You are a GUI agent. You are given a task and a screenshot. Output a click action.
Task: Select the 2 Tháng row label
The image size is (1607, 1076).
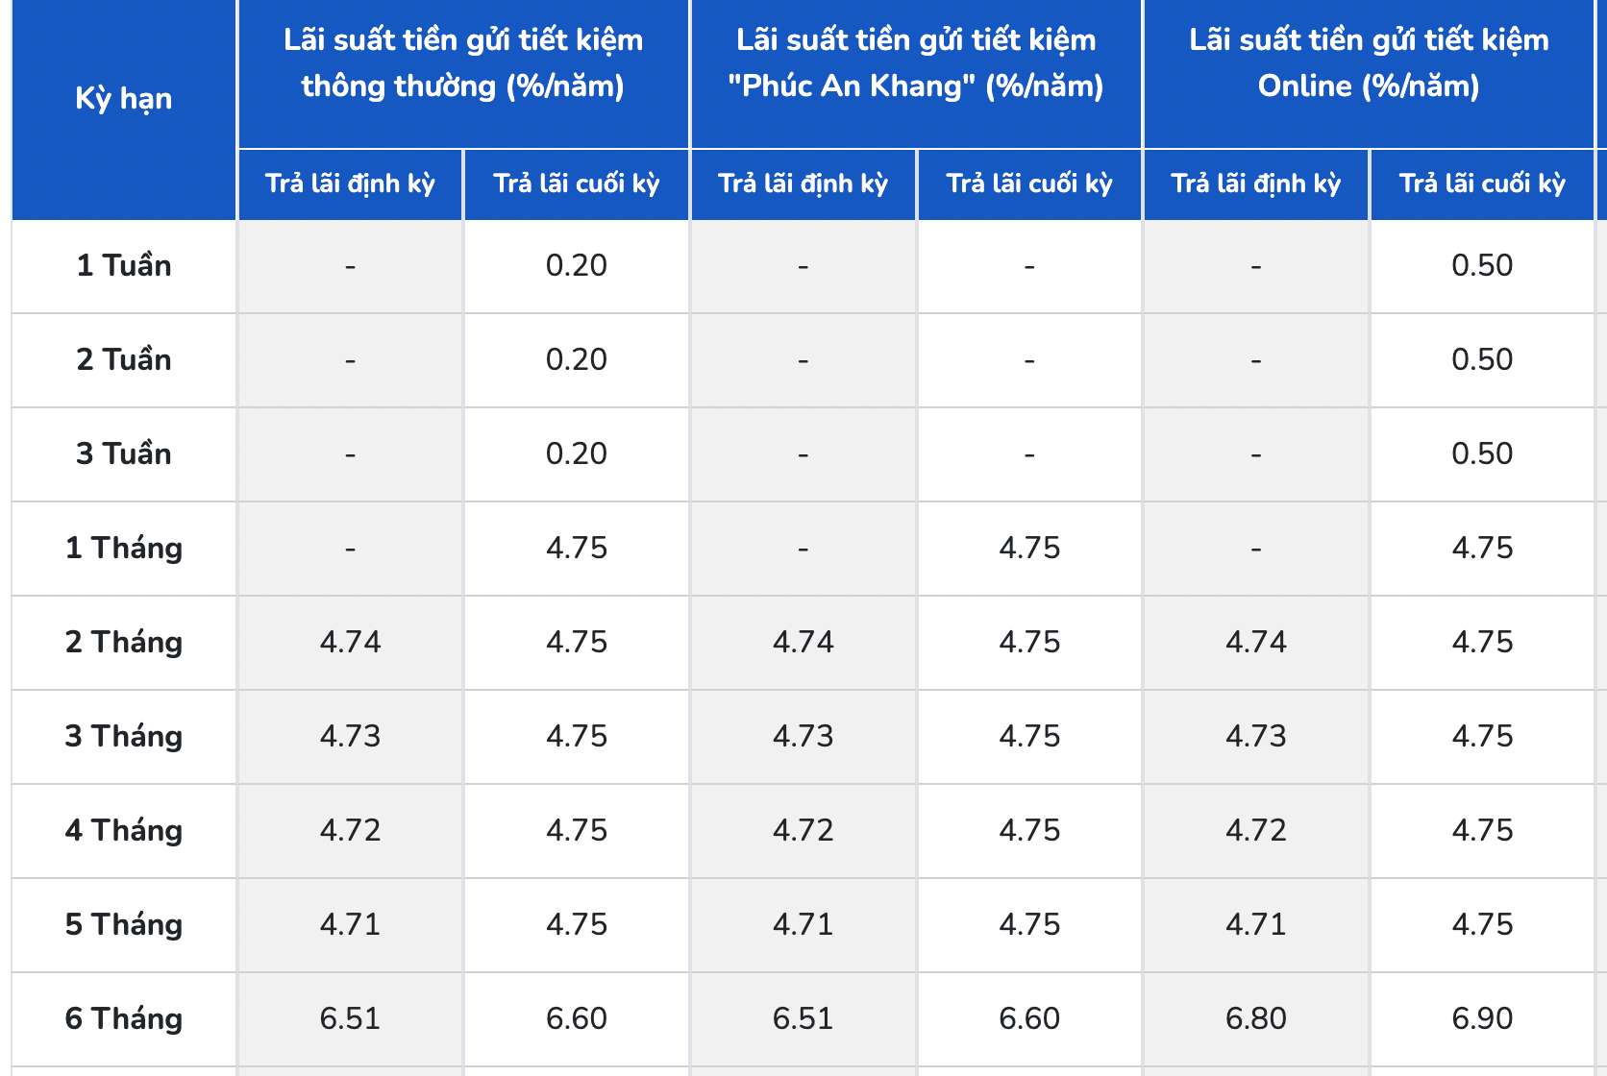click(x=124, y=642)
